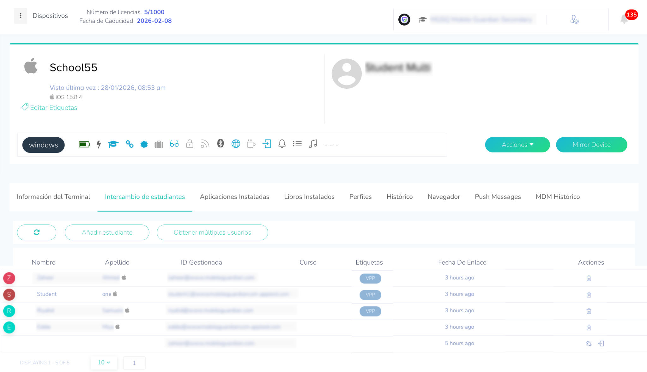
Task: Click the Bluetooth status icon
Action: [x=221, y=144]
